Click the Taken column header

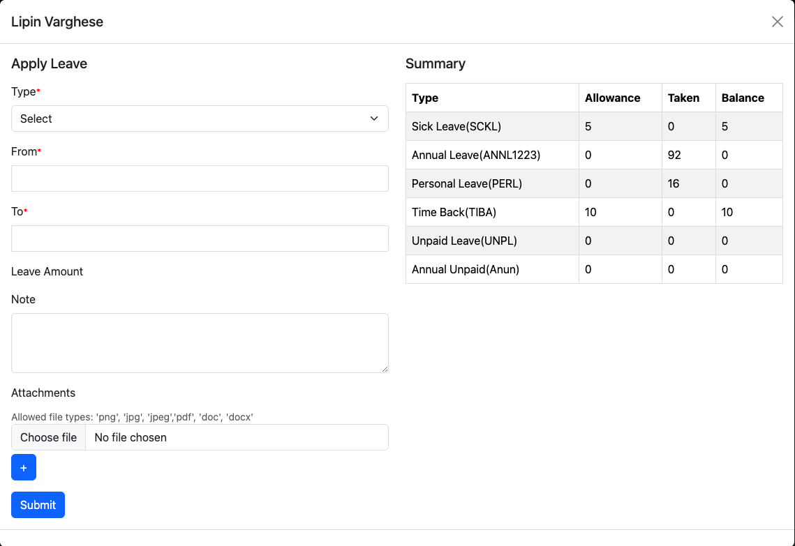coord(683,98)
